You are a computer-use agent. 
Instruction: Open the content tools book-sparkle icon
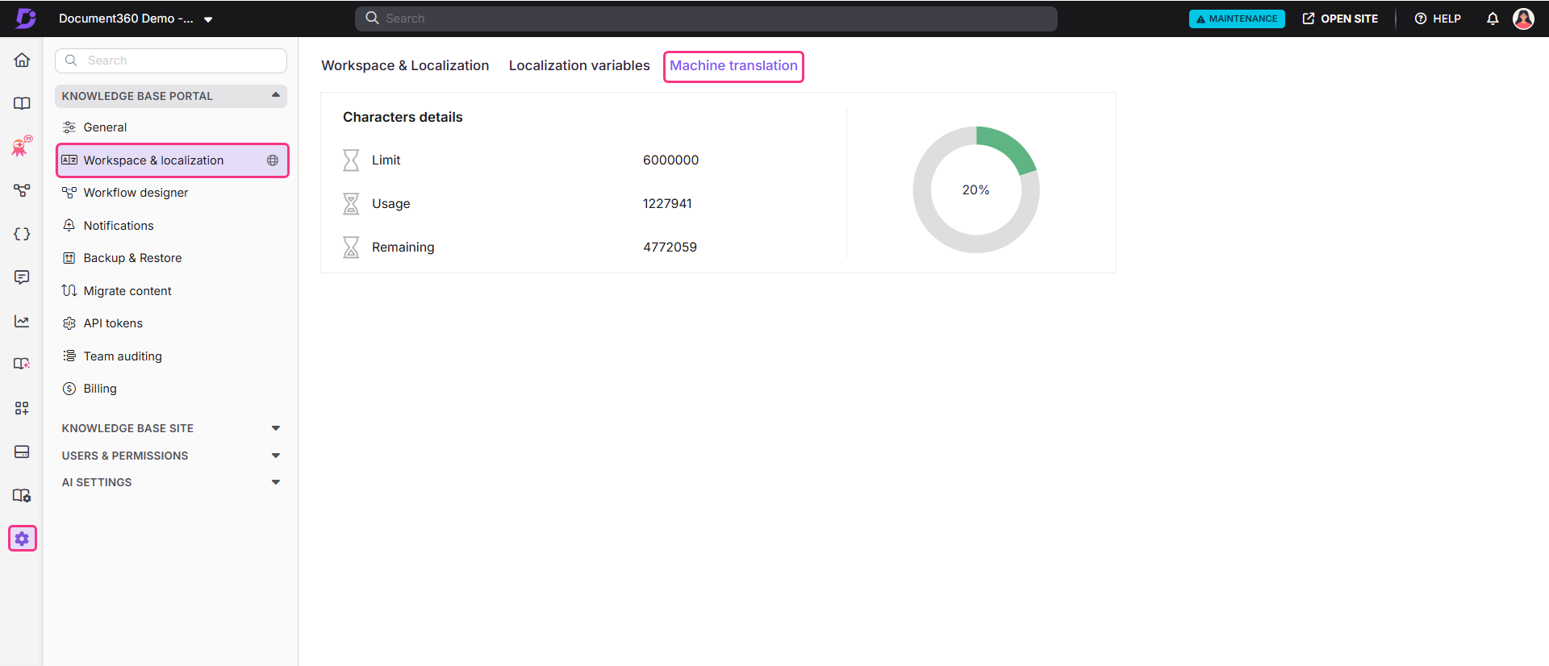[22, 364]
